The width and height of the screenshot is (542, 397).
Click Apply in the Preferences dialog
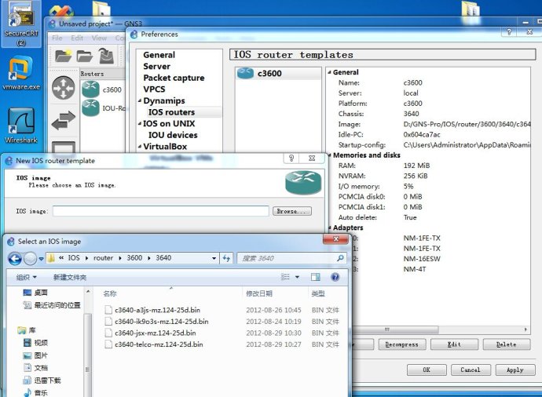click(x=515, y=370)
